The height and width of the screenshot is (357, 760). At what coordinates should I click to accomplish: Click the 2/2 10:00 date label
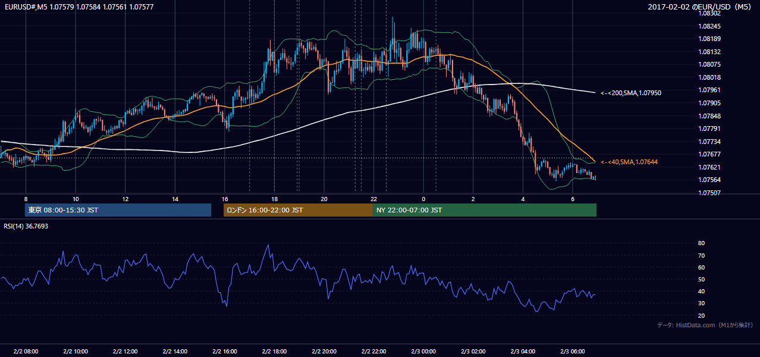[x=76, y=351]
